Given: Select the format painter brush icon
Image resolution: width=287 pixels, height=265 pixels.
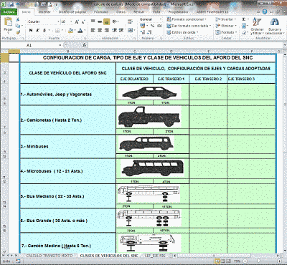Looking at the screenshot, I should tap(18, 32).
